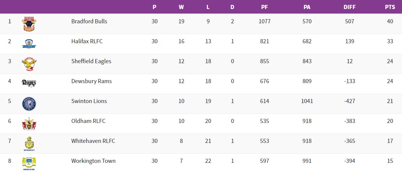Open the Bradford Bulls team name
402x173 pixels.
pyautogui.click(x=89, y=21)
